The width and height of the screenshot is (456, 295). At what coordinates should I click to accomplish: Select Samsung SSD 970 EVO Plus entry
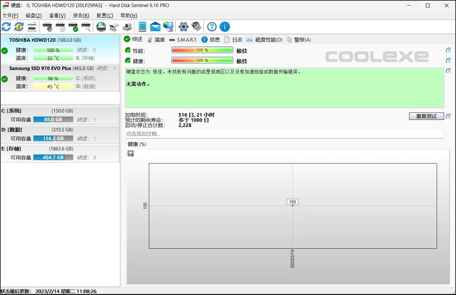pyautogui.click(x=60, y=77)
